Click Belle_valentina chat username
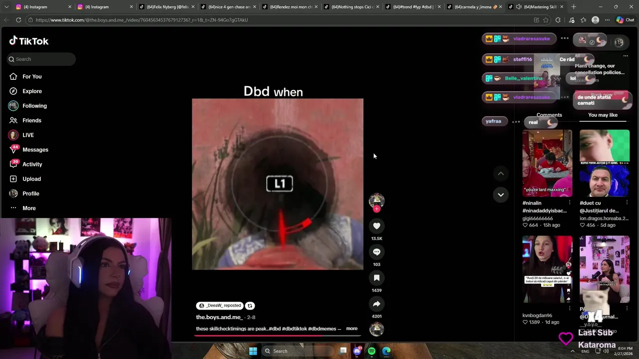 (523, 78)
